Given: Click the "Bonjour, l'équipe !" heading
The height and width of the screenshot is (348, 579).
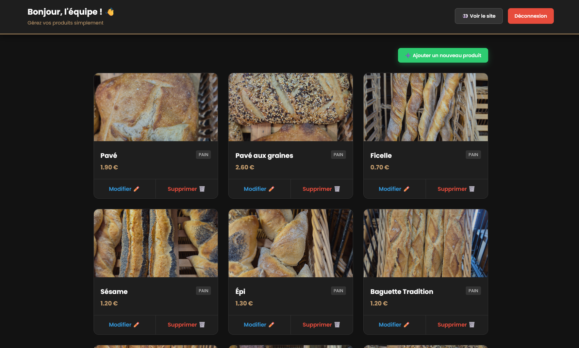Looking at the screenshot, I should pyautogui.click(x=65, y=12).
